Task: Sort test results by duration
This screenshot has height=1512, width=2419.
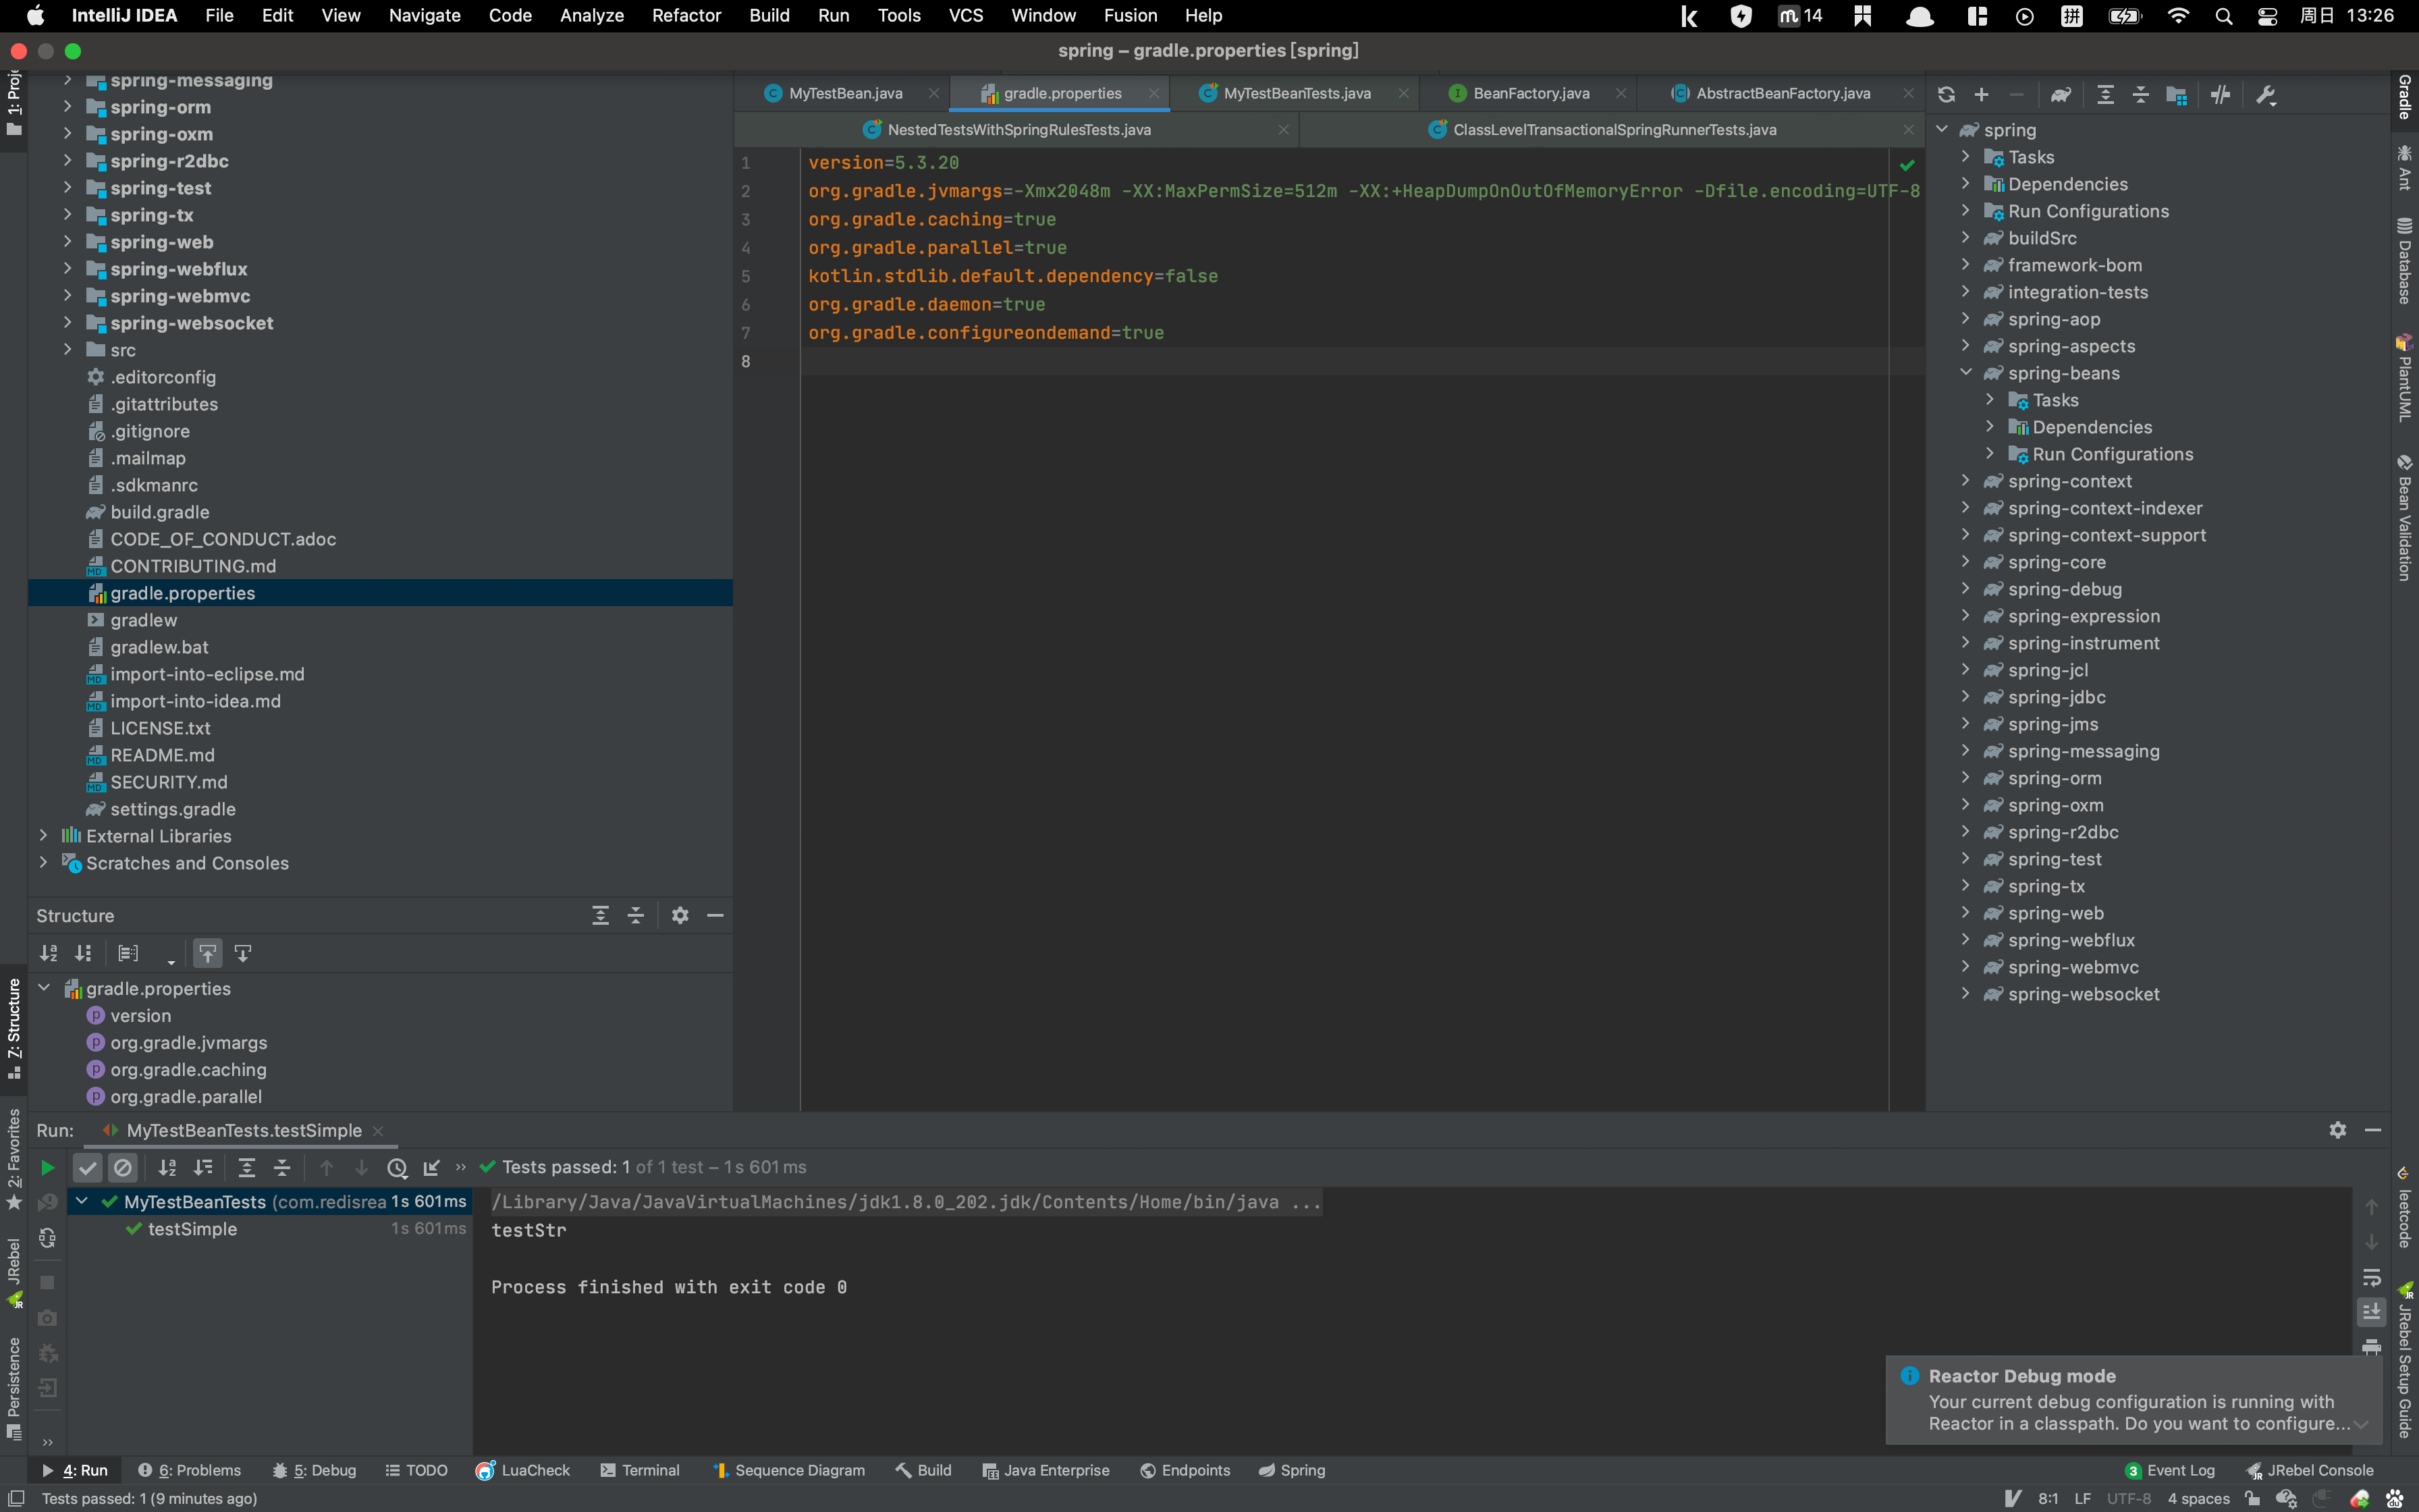Action: (x=203, y=1167)
